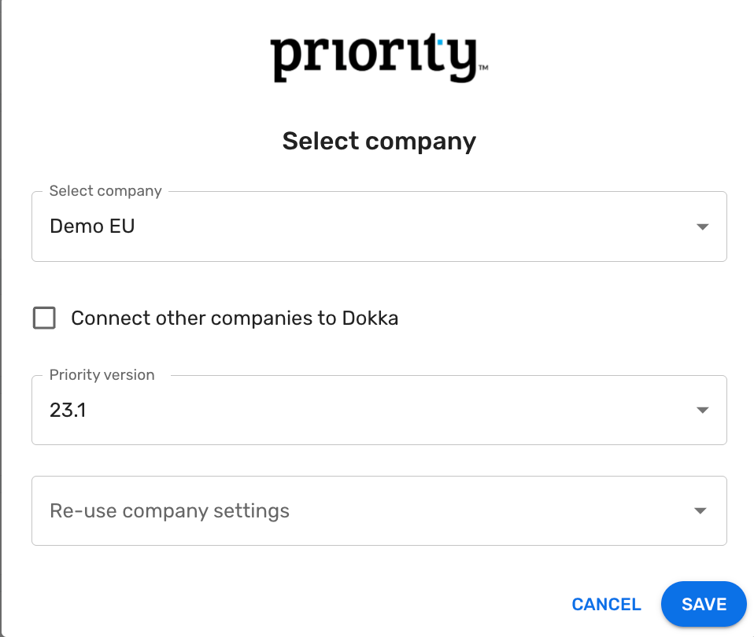This screenshot has height=637, width=754.
Task: Open the Priority version dropdown
Action: [378, 411]
